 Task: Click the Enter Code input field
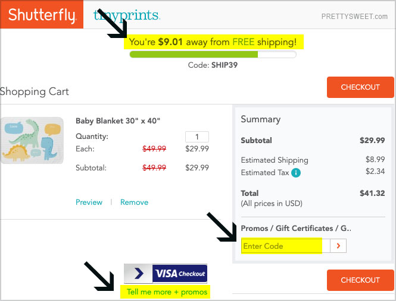coord(286,246)
